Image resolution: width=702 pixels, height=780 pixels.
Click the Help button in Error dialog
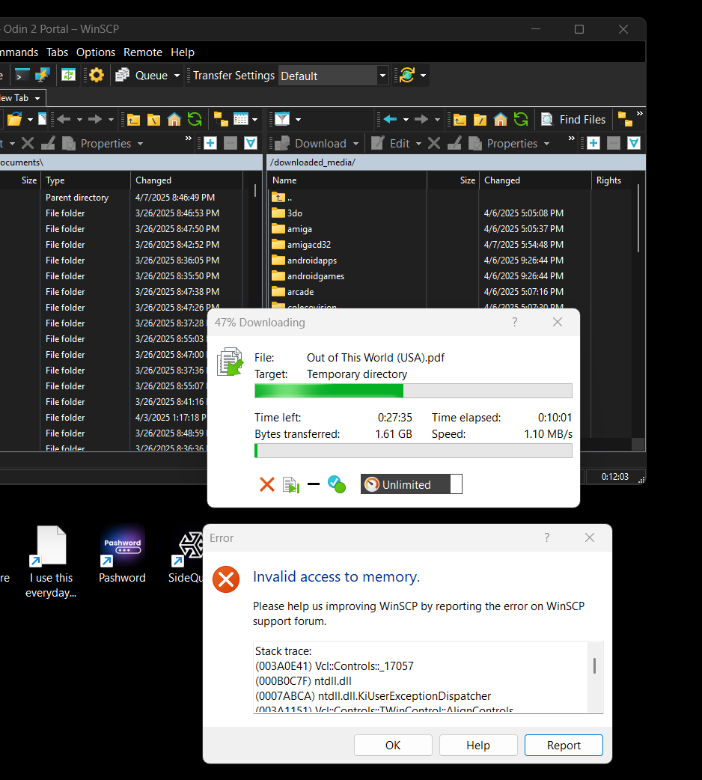coord(478,746)
